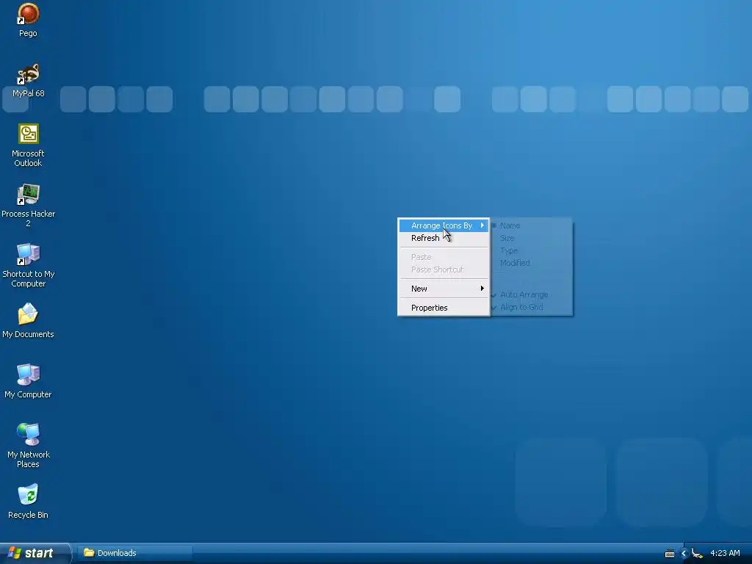This screenshot has height=564, width=752.
Task: Select the Process Hacker 2 icon
Action: (x=28, y=194)
